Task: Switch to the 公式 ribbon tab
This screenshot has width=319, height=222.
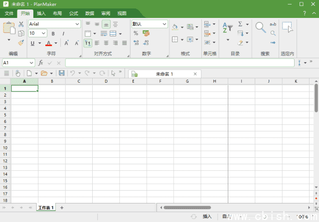Action: (x=73, y=13)
